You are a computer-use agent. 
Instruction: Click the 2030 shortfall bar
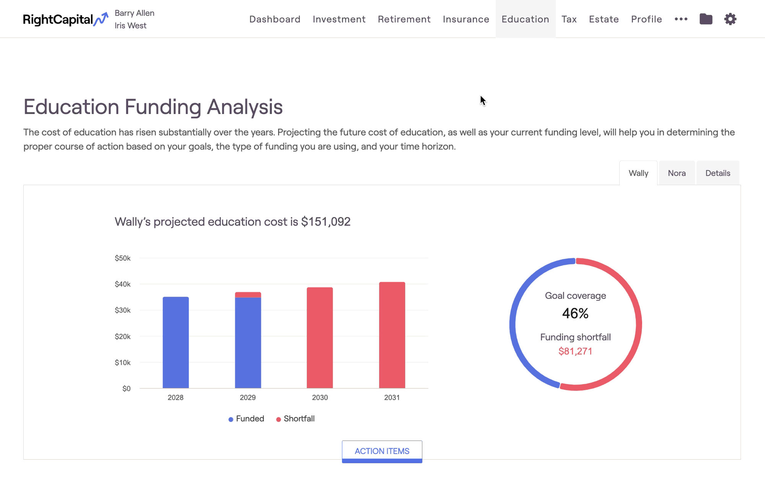(320, 337)
